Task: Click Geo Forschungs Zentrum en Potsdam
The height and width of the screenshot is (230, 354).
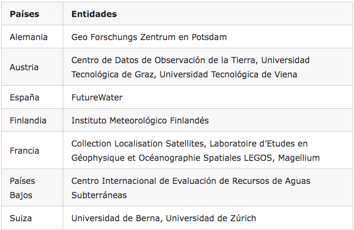Action: pyautogui.click(x=149, y=37)
